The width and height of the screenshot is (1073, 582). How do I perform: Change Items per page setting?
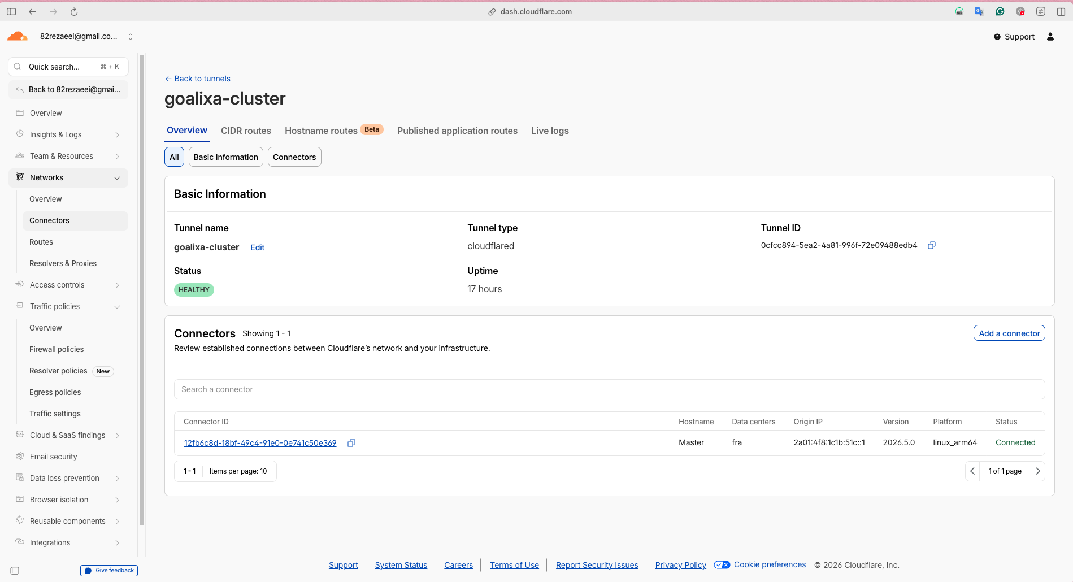(x=238, y=471)
